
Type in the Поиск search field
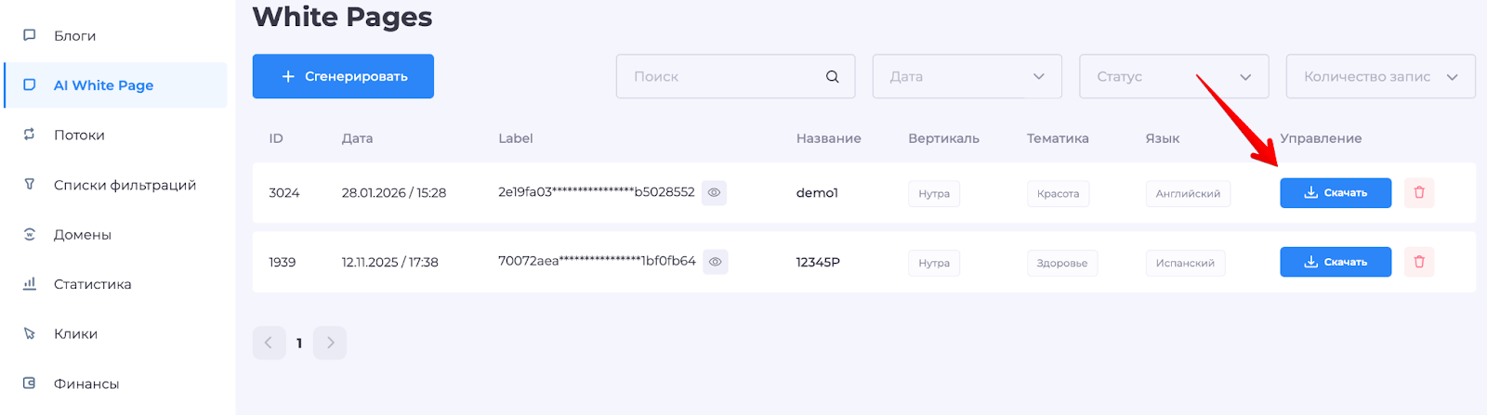720,77
